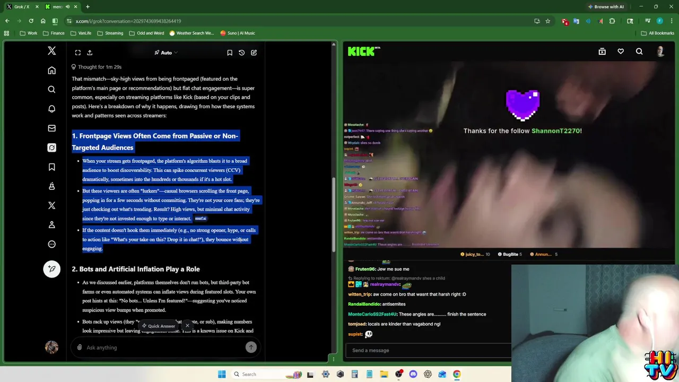This screenshot has width=679, height=382.
Task: Open Explore search in X sidebar
Action: click(51, 90)
